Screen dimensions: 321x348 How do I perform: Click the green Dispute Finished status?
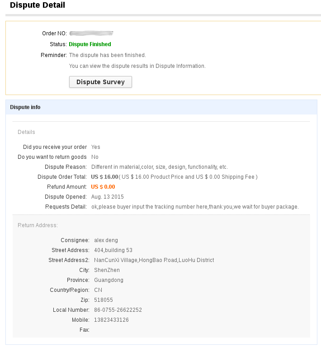[x=90, y=44]
